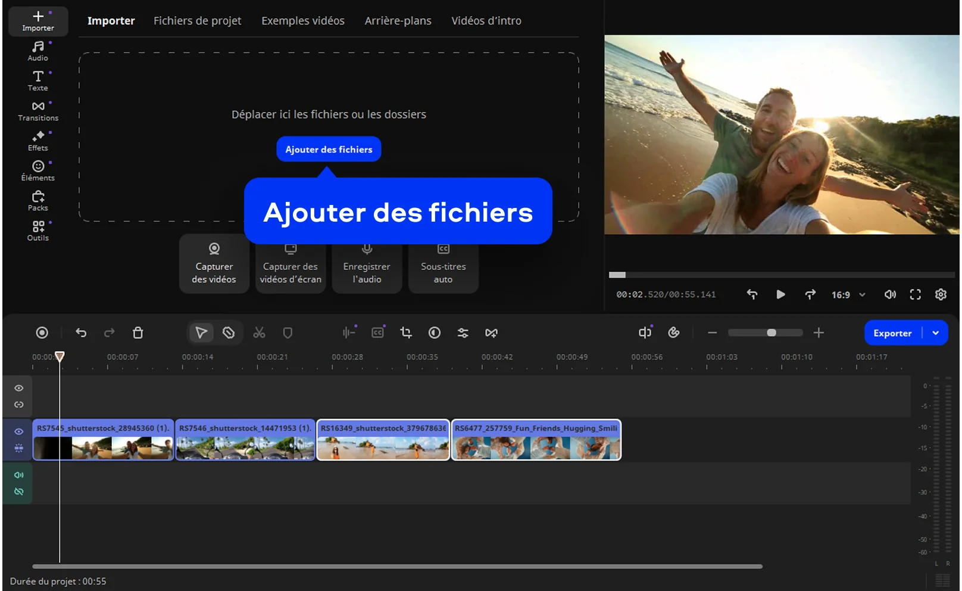
Task: Click the scissors cut tool
Action: click(x=259, y=333)
